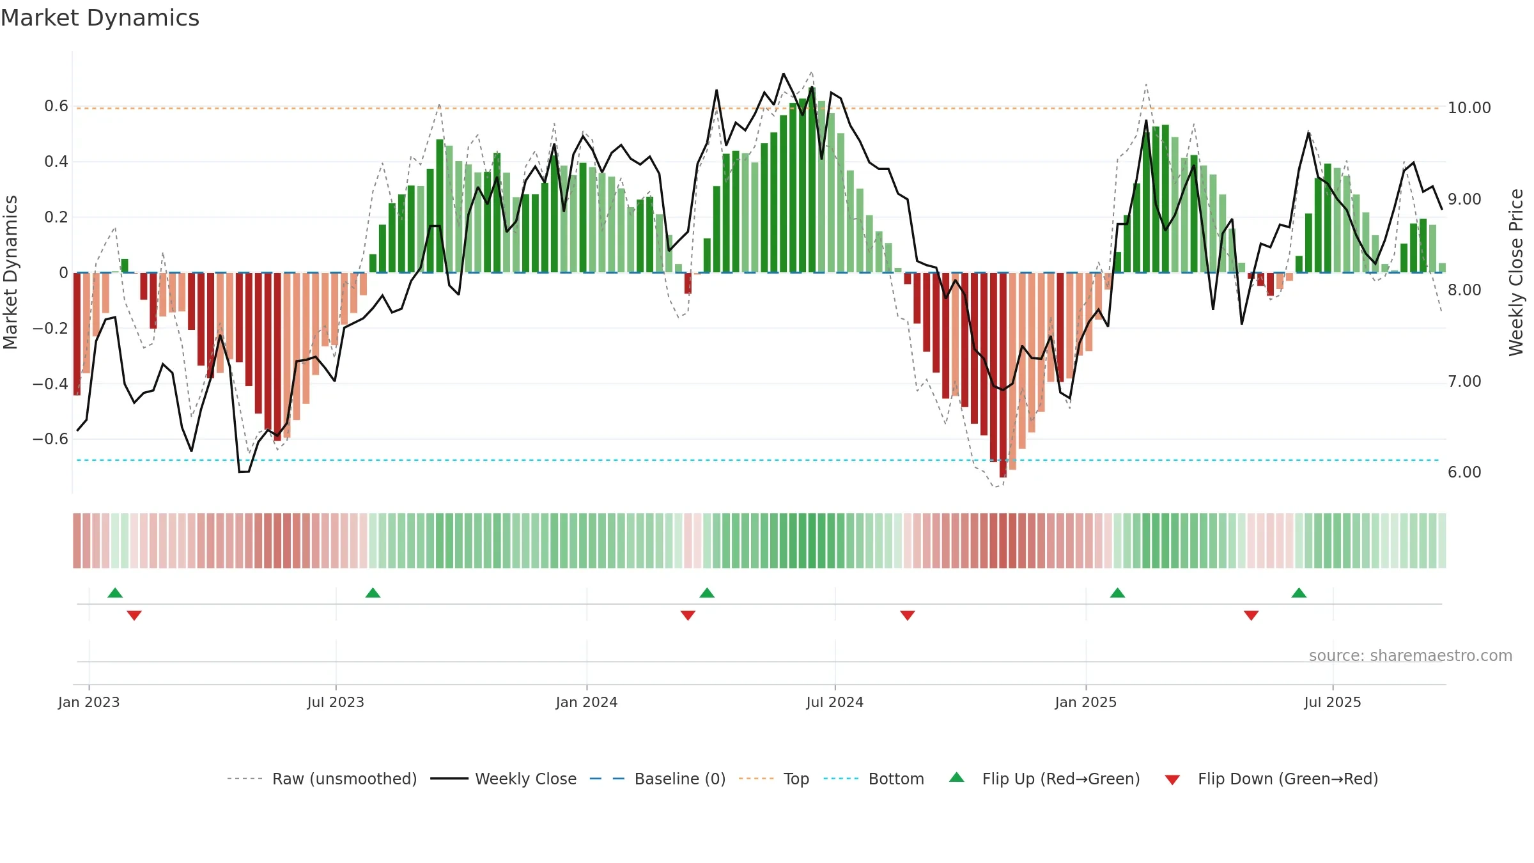Hide the Top legend series
The height and width of the screenshot is (863, 1534).
coord(774,779)
